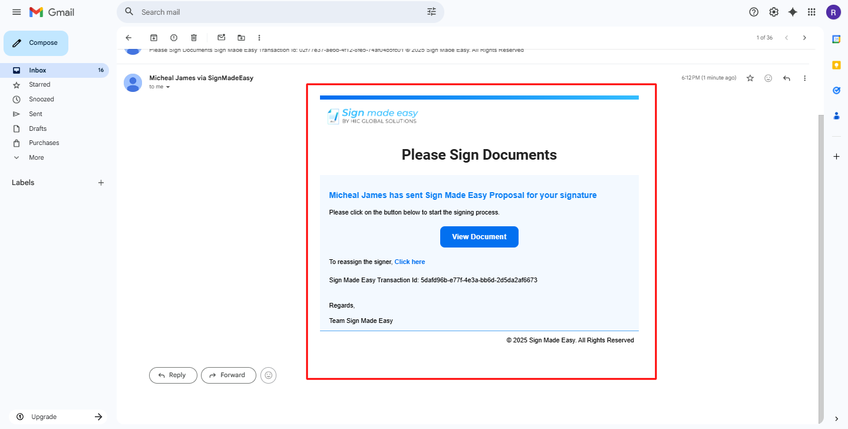The height and width of the screenshot is (429, 848).
Task: Star the Micheal James email
Action: pos(750,77)
